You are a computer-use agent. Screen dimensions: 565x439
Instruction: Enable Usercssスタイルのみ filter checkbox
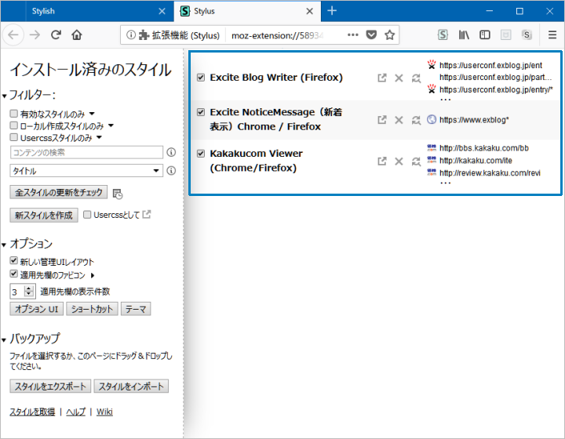[x=13, y=137]
